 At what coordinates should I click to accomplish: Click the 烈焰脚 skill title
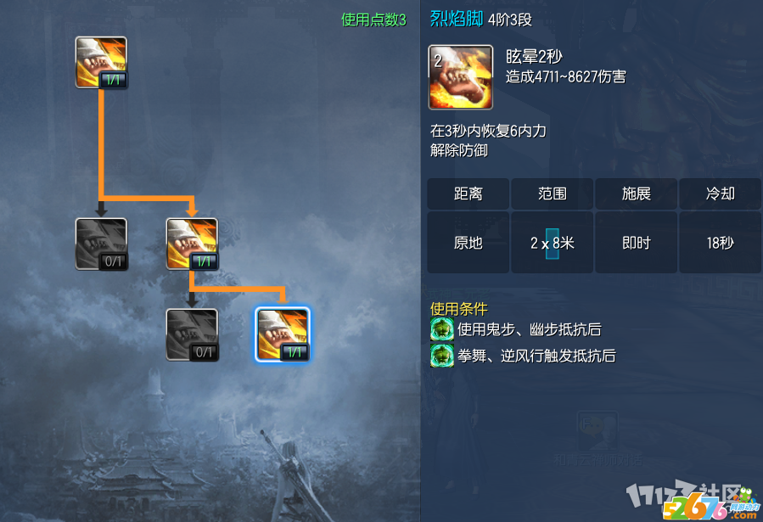pyautogui.click(x=456, y=19)
